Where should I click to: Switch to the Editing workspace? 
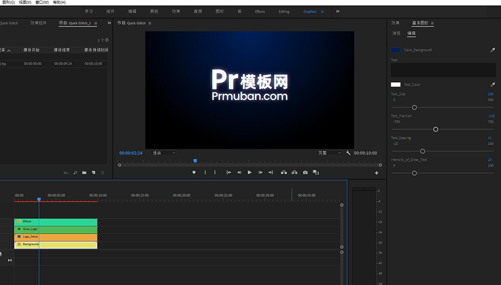coord(284,12)
